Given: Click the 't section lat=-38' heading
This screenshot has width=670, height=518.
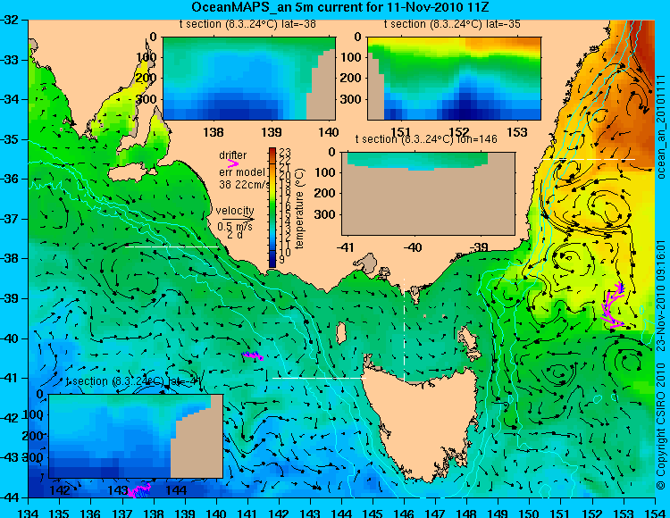Looking at the screenshot, I should pyautogui.click(x=247, y=24).
